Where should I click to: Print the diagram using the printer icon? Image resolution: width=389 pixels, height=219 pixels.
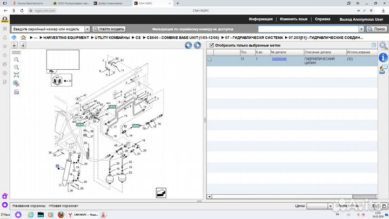pyautogui.click(x=16, y=91)
